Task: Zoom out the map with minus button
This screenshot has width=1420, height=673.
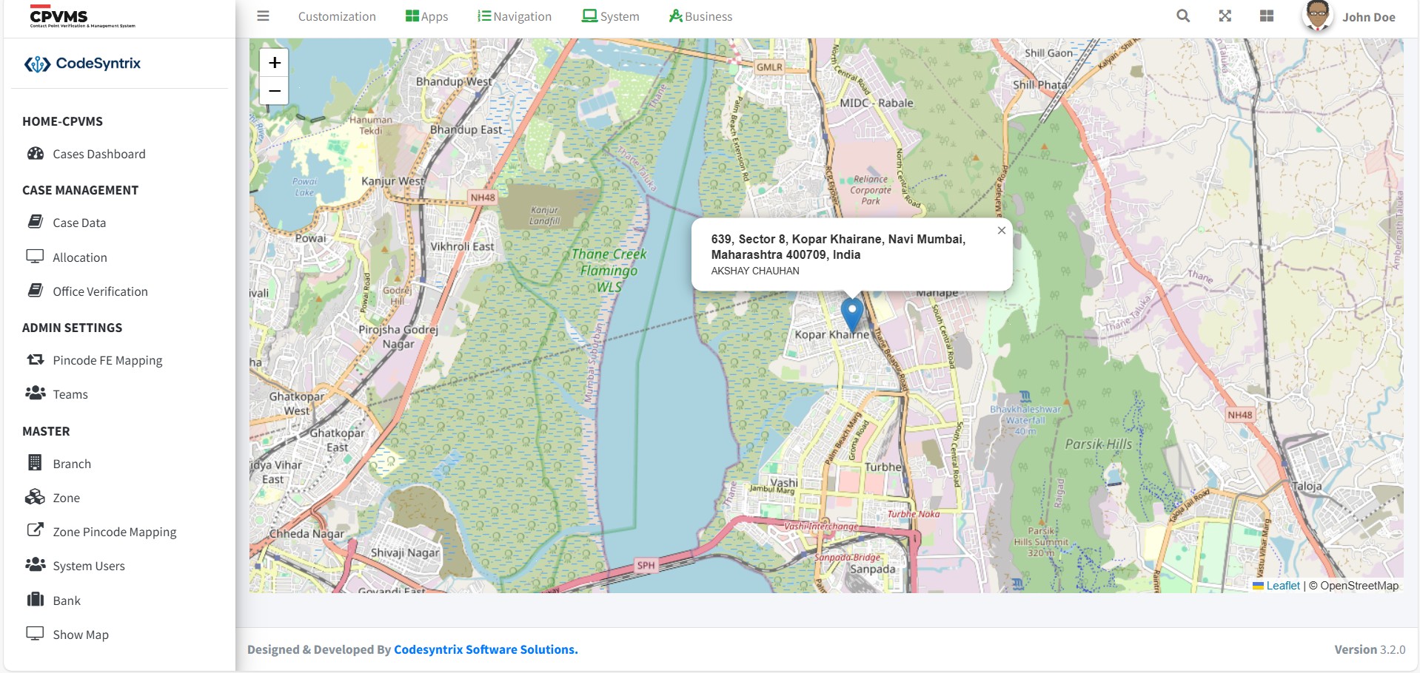Action: click(x=274, y=91)
